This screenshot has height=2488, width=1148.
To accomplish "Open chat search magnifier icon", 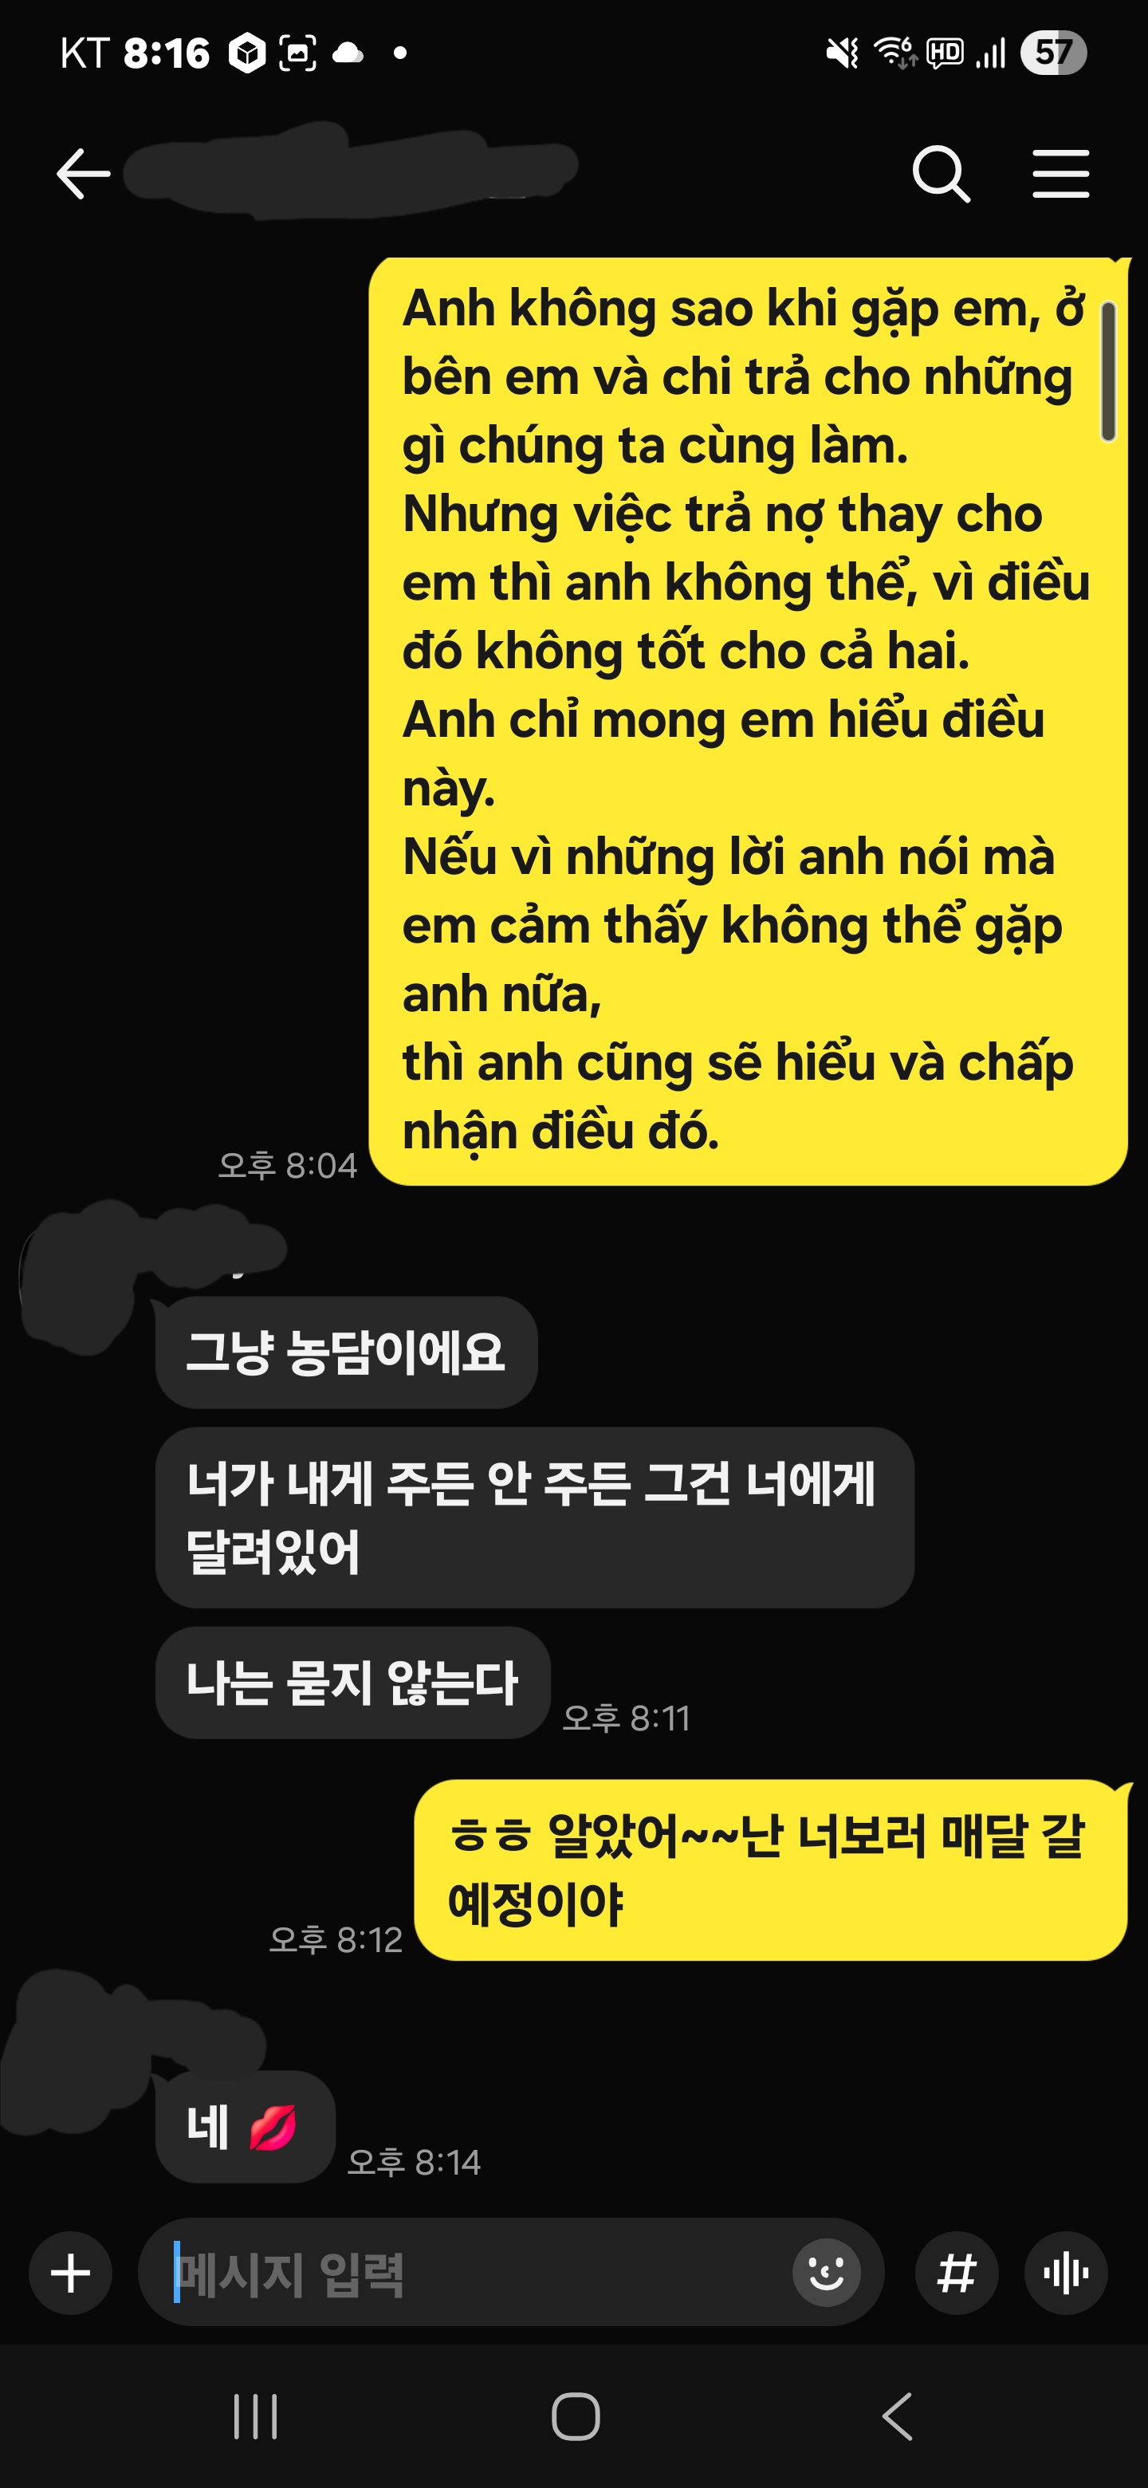I will [x=942, y=174].
